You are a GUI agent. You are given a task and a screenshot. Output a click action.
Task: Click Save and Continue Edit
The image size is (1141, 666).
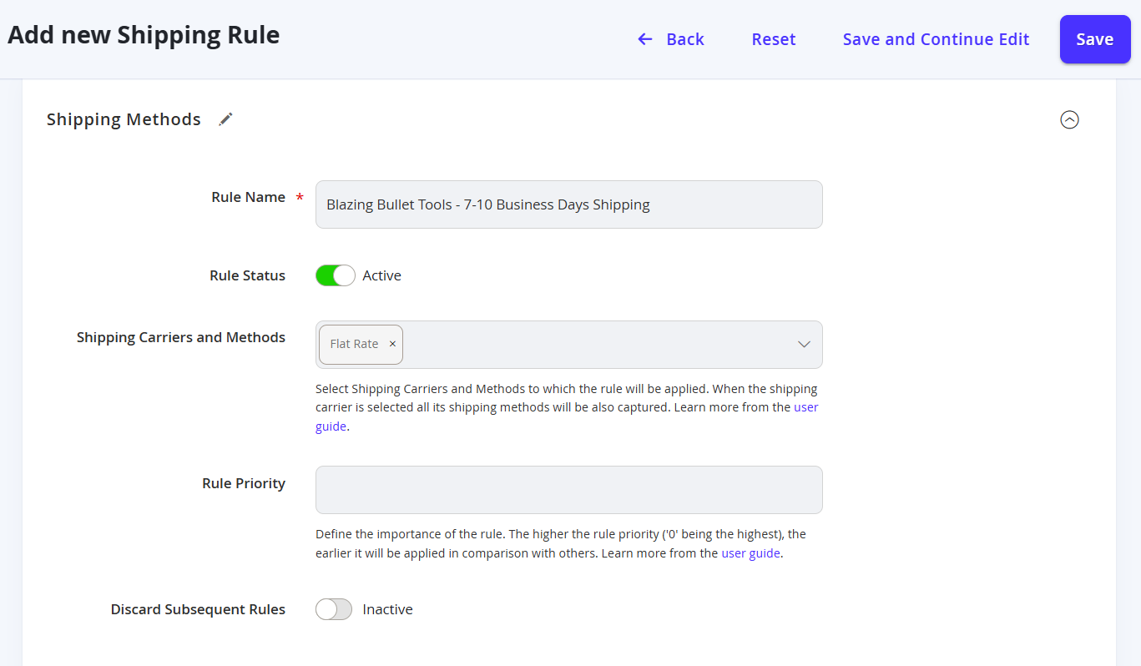pos(936,39)
